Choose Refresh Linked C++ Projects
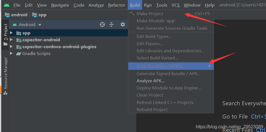 pyautogui.click(x=171, y=103)
